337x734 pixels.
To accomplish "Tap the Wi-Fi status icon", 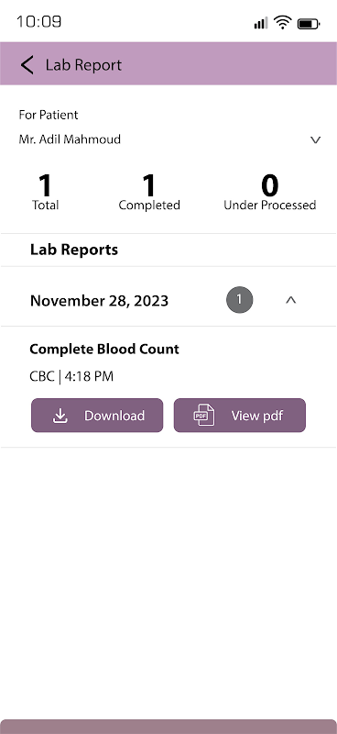I will (x=282, y=22).
